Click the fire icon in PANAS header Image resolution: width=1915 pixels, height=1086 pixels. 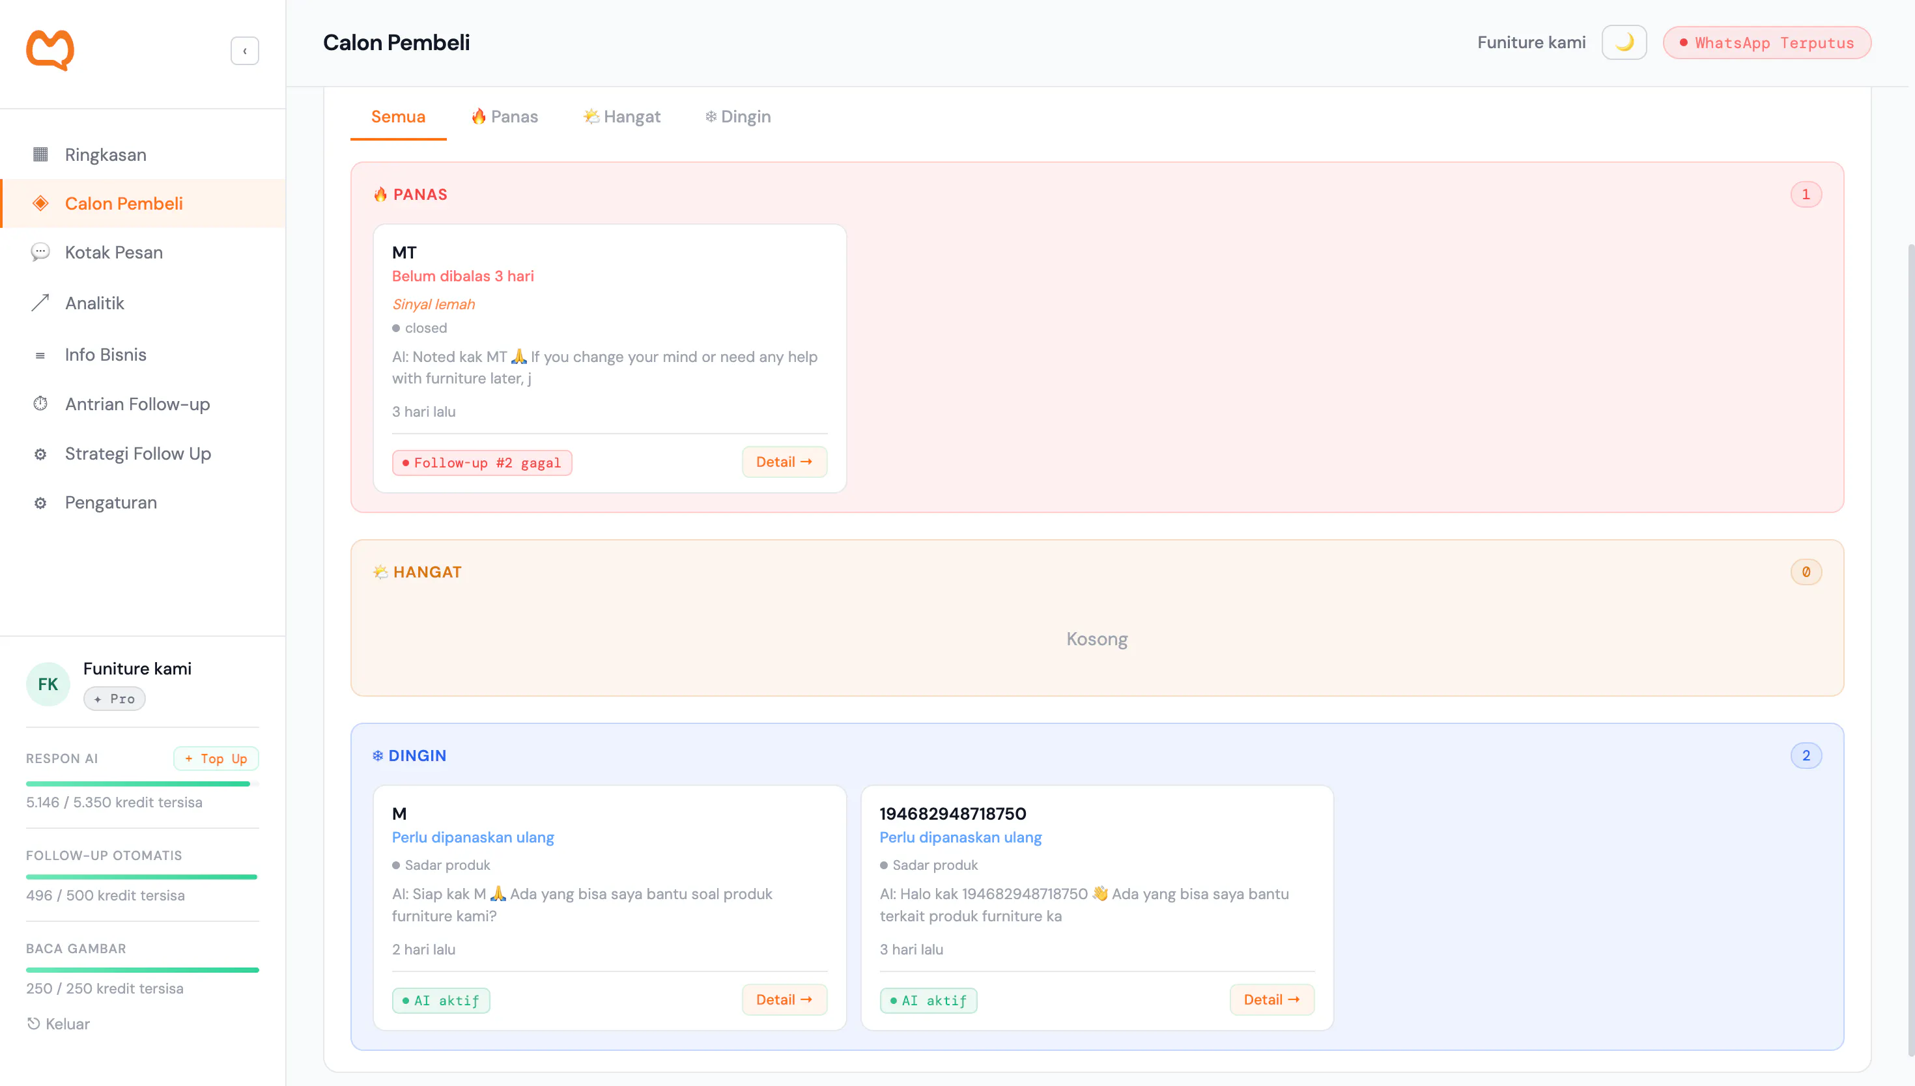click(x=380, y=194)
